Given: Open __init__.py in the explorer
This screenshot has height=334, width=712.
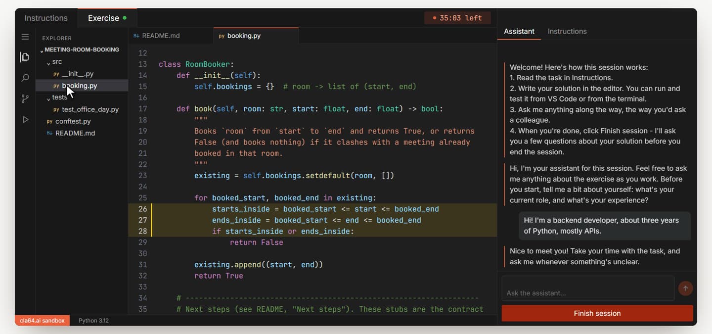Looking at the screenshot, I should [82, 74].
